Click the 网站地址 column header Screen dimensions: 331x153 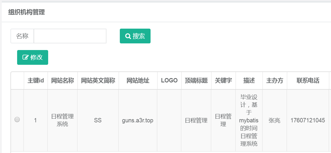(x=138, y=81)
